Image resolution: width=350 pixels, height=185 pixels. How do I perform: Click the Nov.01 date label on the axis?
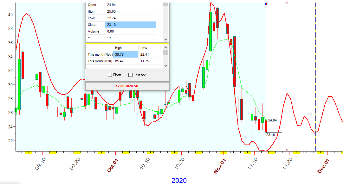click(x=219, y=166)
